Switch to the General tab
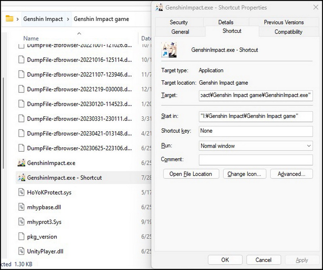Screen dimensions: 323x270 click(180, 32)
